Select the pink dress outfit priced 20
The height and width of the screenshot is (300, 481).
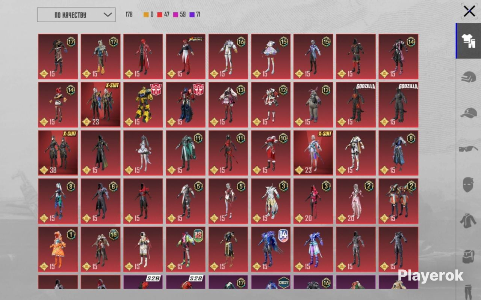click(356, 201)
